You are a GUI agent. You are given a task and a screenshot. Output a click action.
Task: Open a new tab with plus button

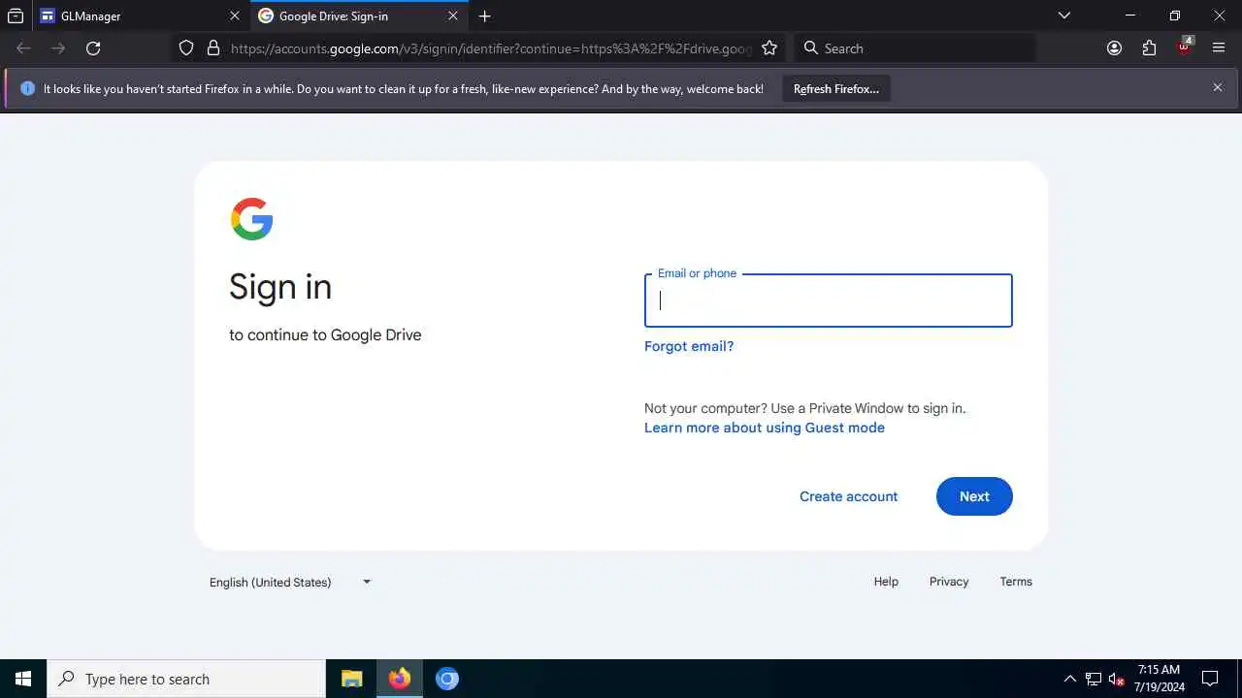(485, 16)
